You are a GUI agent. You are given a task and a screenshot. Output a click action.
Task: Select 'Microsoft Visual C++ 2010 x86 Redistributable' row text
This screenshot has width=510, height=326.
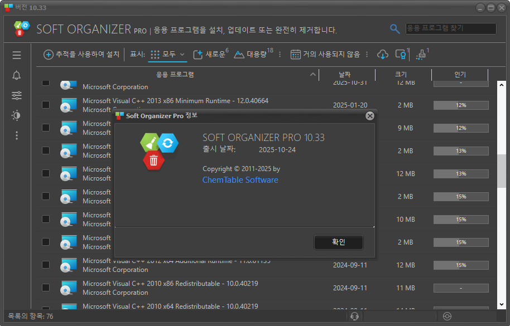pos(170,284)
